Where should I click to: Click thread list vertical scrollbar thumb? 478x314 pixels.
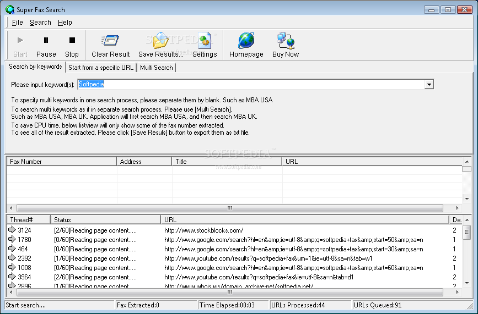(x=467, y=232)
